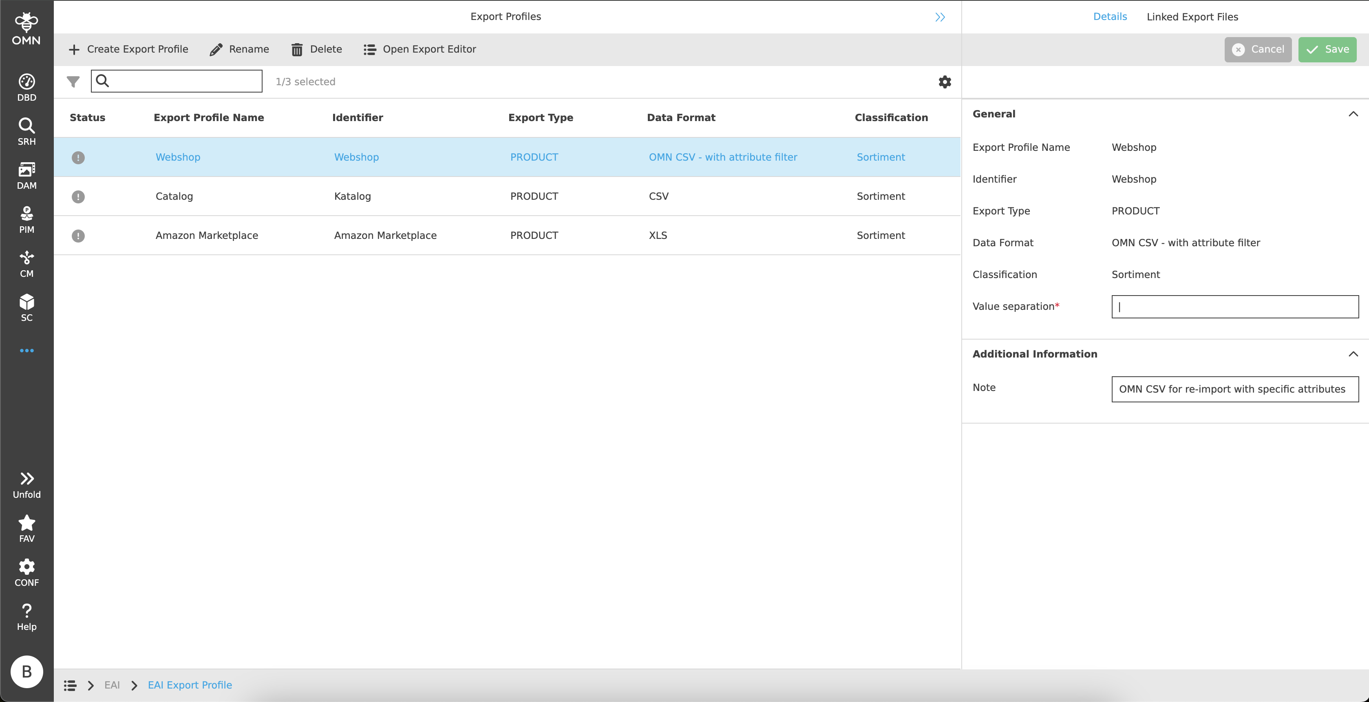This screenshot has width=1369, height=702.
Task: Select the Details tab
Action: click(x=1110, y=16)
